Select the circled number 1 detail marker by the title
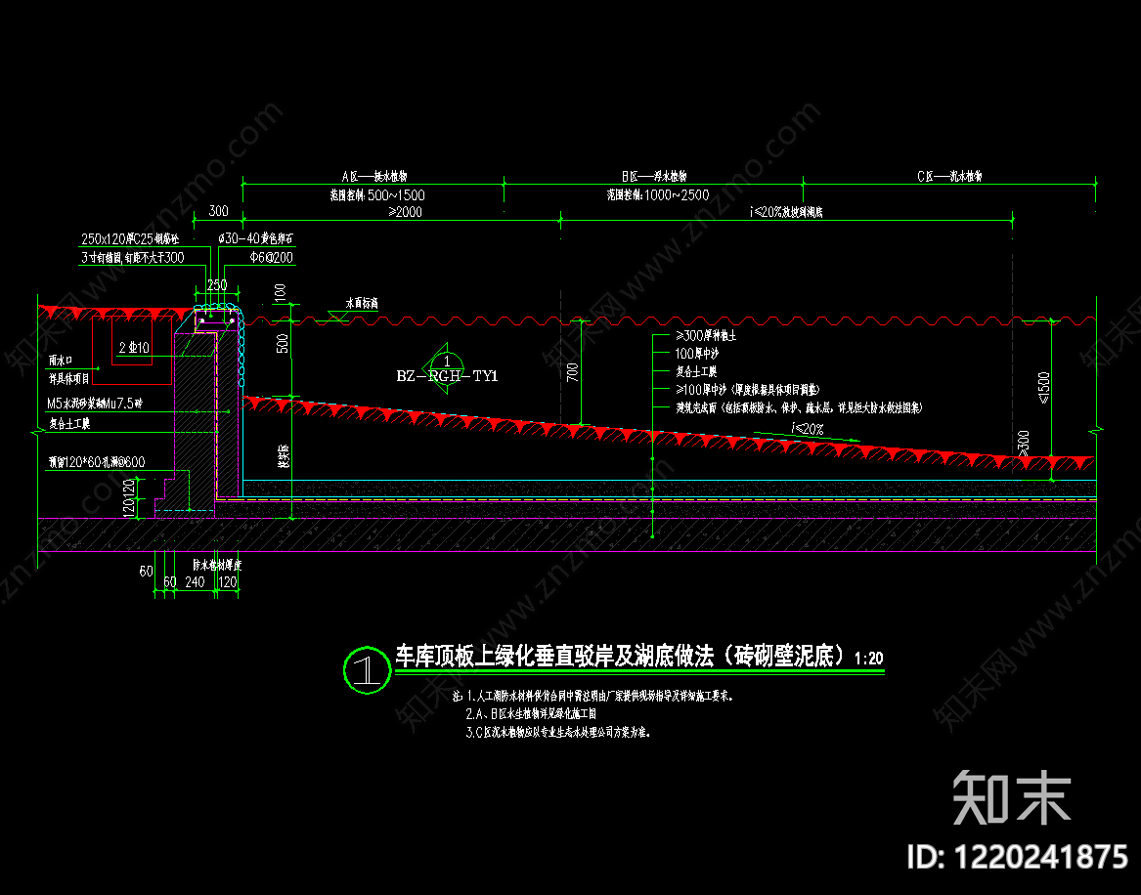 coord(367,669)
